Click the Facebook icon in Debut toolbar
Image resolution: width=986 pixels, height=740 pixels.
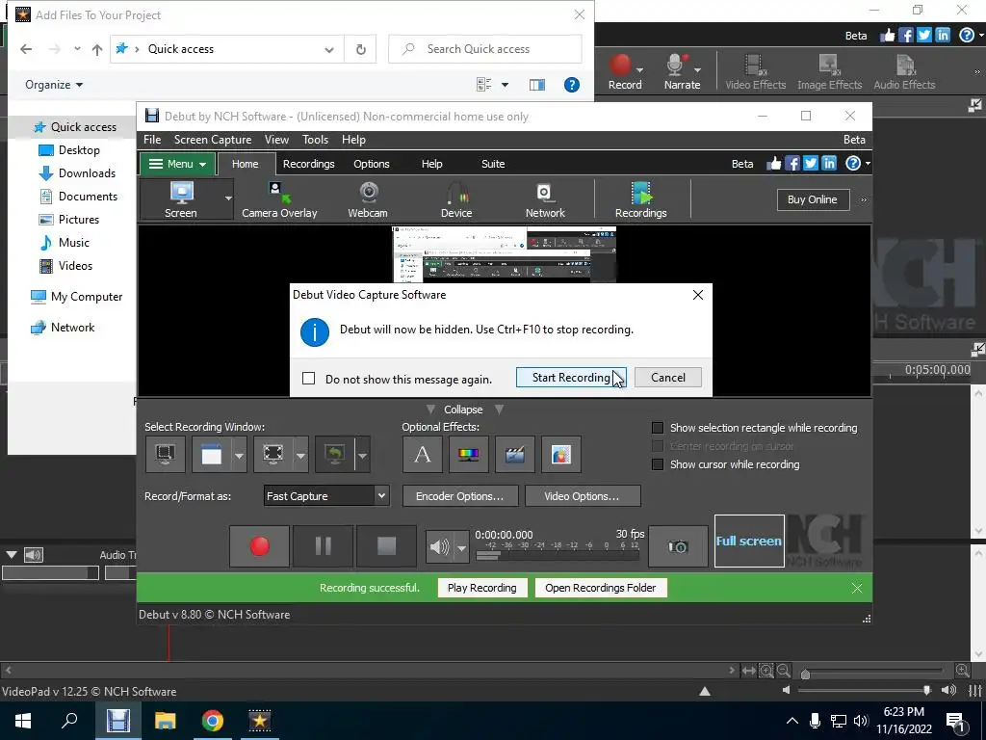pos(792,164)
